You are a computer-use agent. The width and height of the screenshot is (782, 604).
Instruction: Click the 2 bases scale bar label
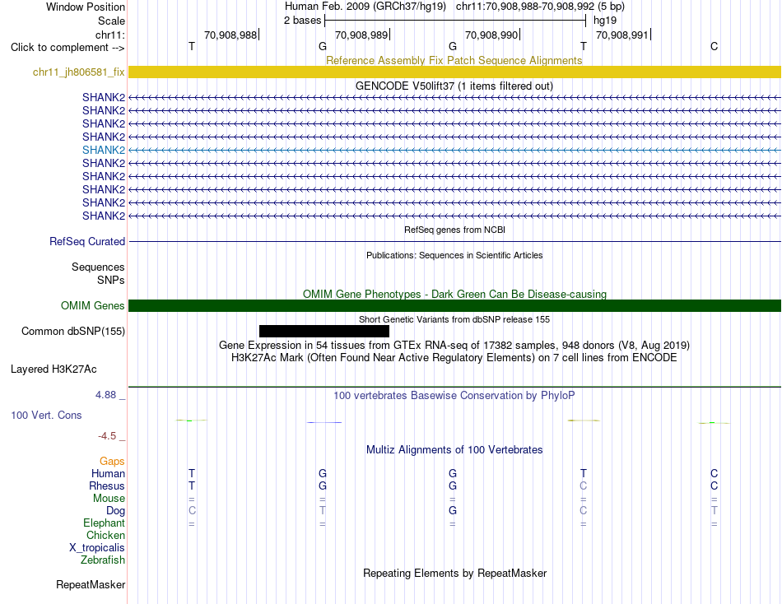302,21
